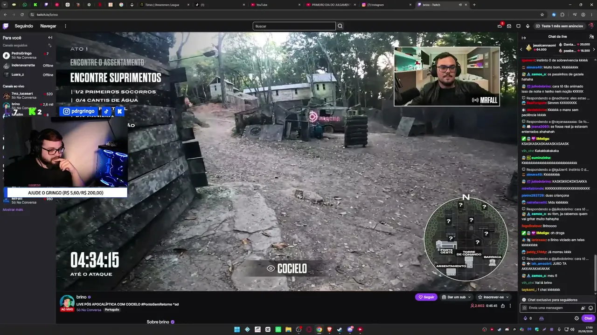Collapse the Para você sidebar

click(x=50, y=38)
